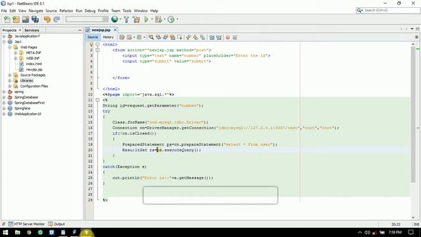
Task: Click the Find Next Occurrence icon
Action: tap(165, 38)
